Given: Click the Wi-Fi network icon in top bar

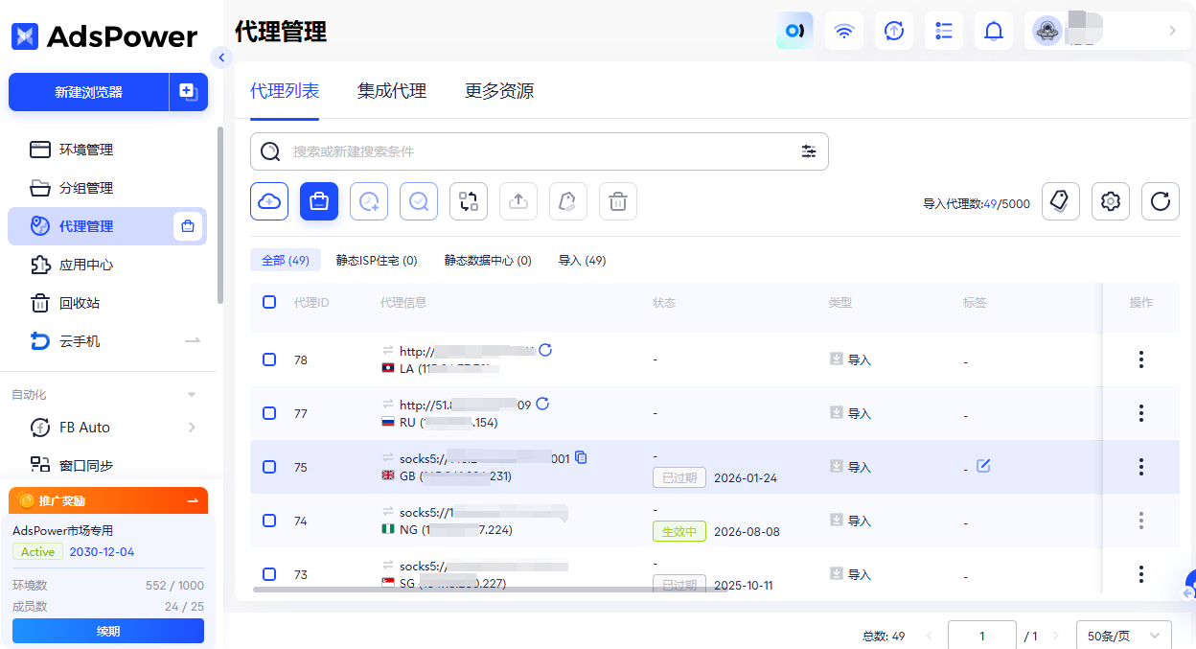Looking at the screenshot, I should click(844, 31).
